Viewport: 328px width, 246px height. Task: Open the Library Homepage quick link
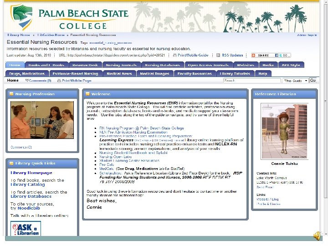pyautogui.click(x=31, y=173)
